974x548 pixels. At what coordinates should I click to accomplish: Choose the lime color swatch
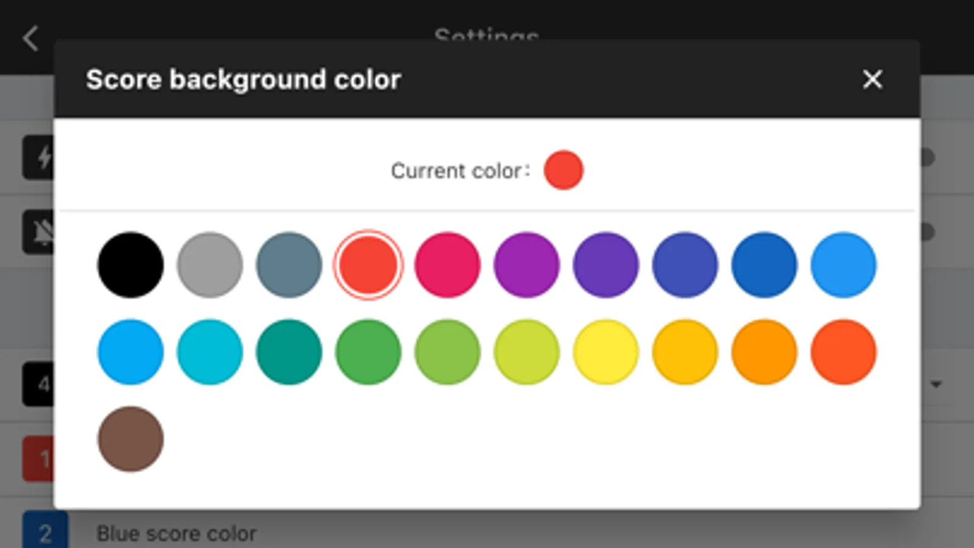click(x=526, y=352)
